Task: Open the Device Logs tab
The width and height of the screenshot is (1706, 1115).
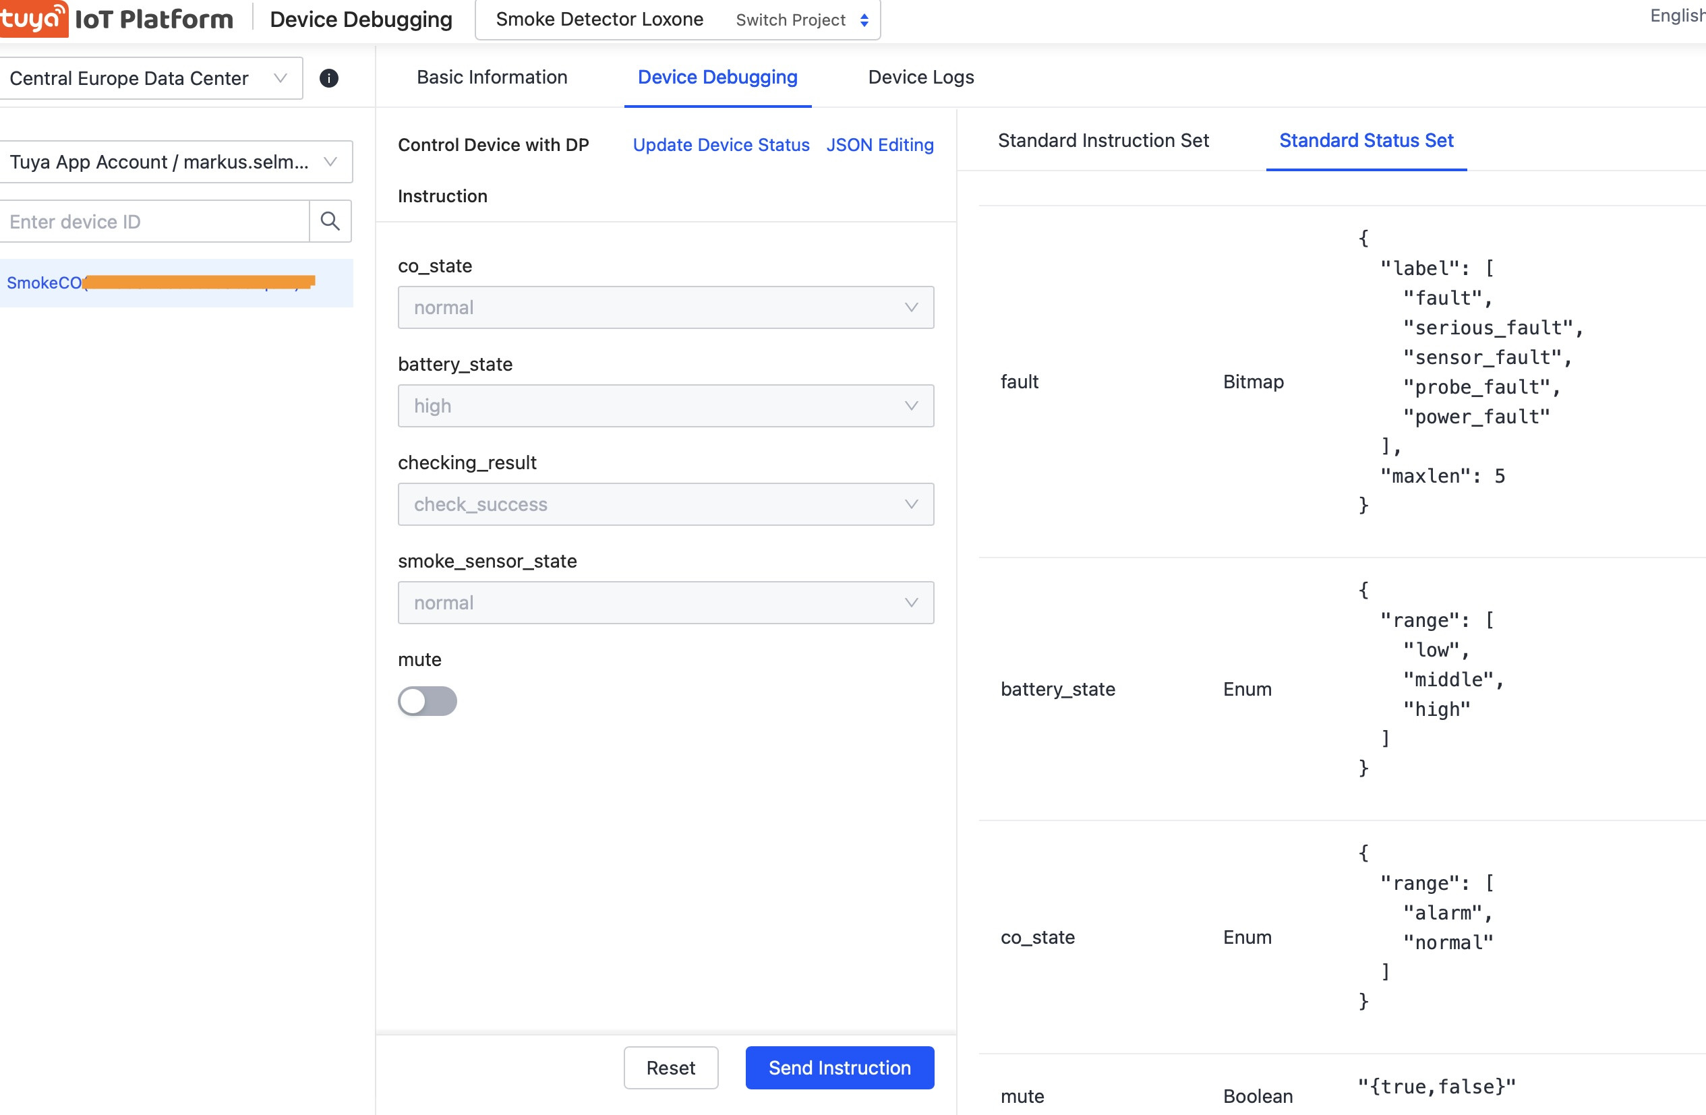Action: point(920,78)
